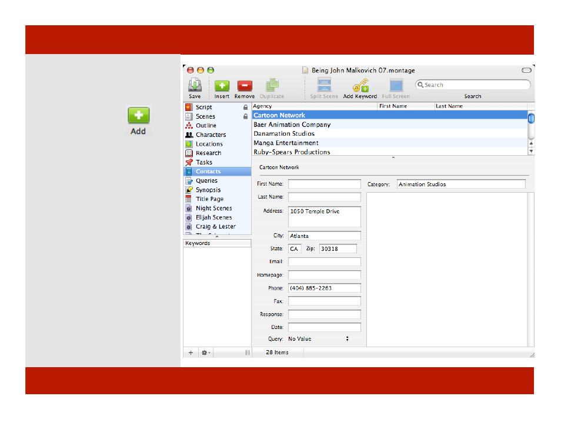Open the gear action menu below Keywords

pyautogui.click(x=206, y=353)
